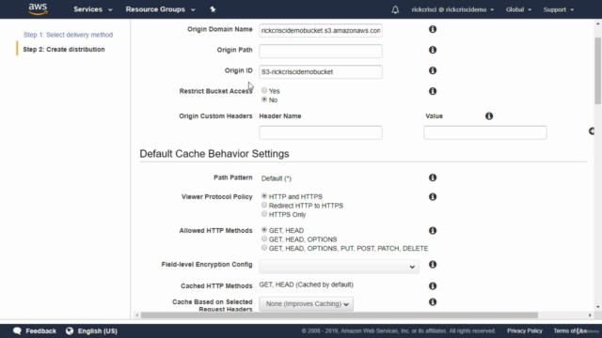Show info for Restrict Bucket Access
602x338 pixels.
[x=433, y=91]
